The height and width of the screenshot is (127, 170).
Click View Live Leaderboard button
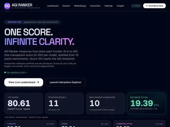coord(24,82)
